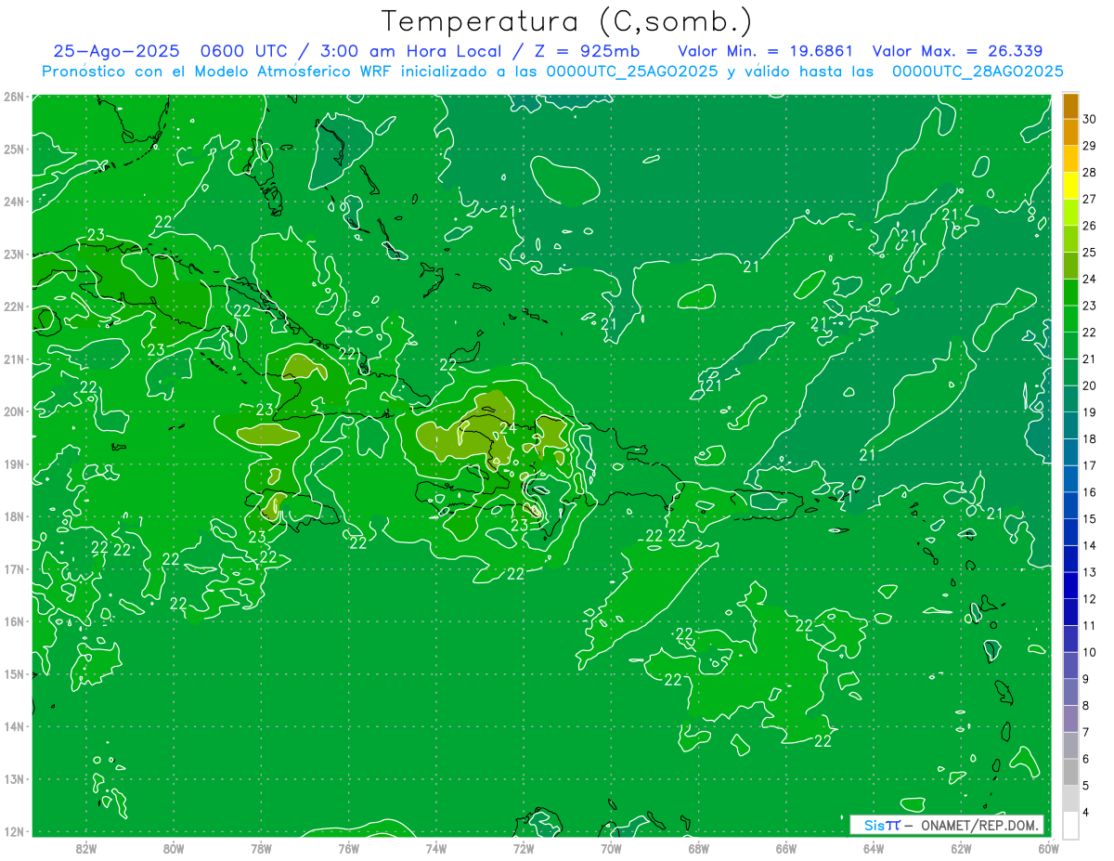Click the "17" value on the color scale

click(x=1090, y=465)
